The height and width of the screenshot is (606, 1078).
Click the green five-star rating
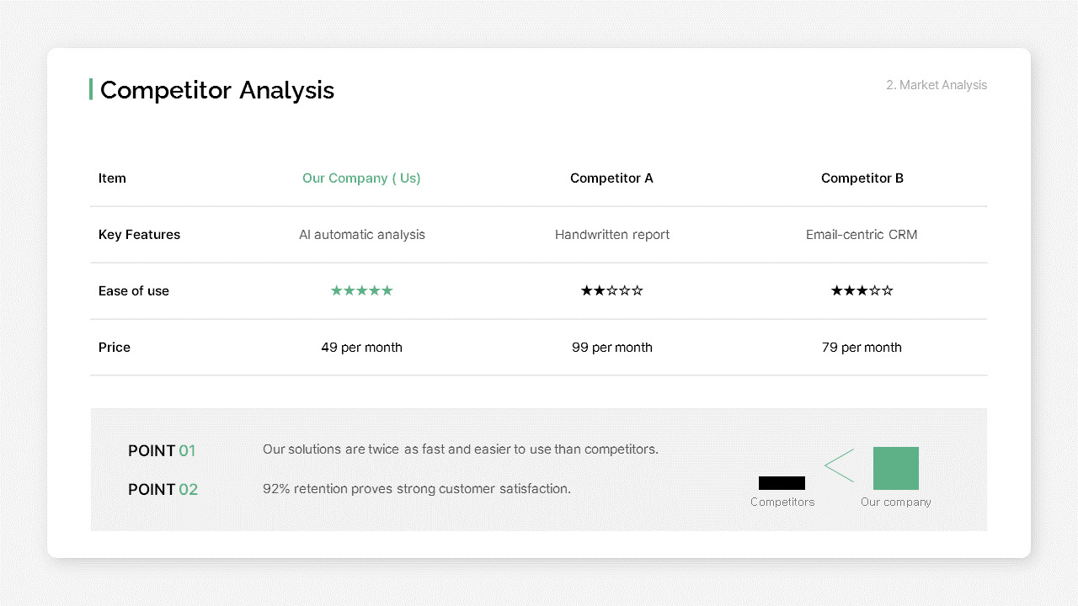coord(361,290)
